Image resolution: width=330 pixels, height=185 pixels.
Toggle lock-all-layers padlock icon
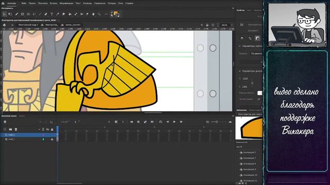[52, 129]
